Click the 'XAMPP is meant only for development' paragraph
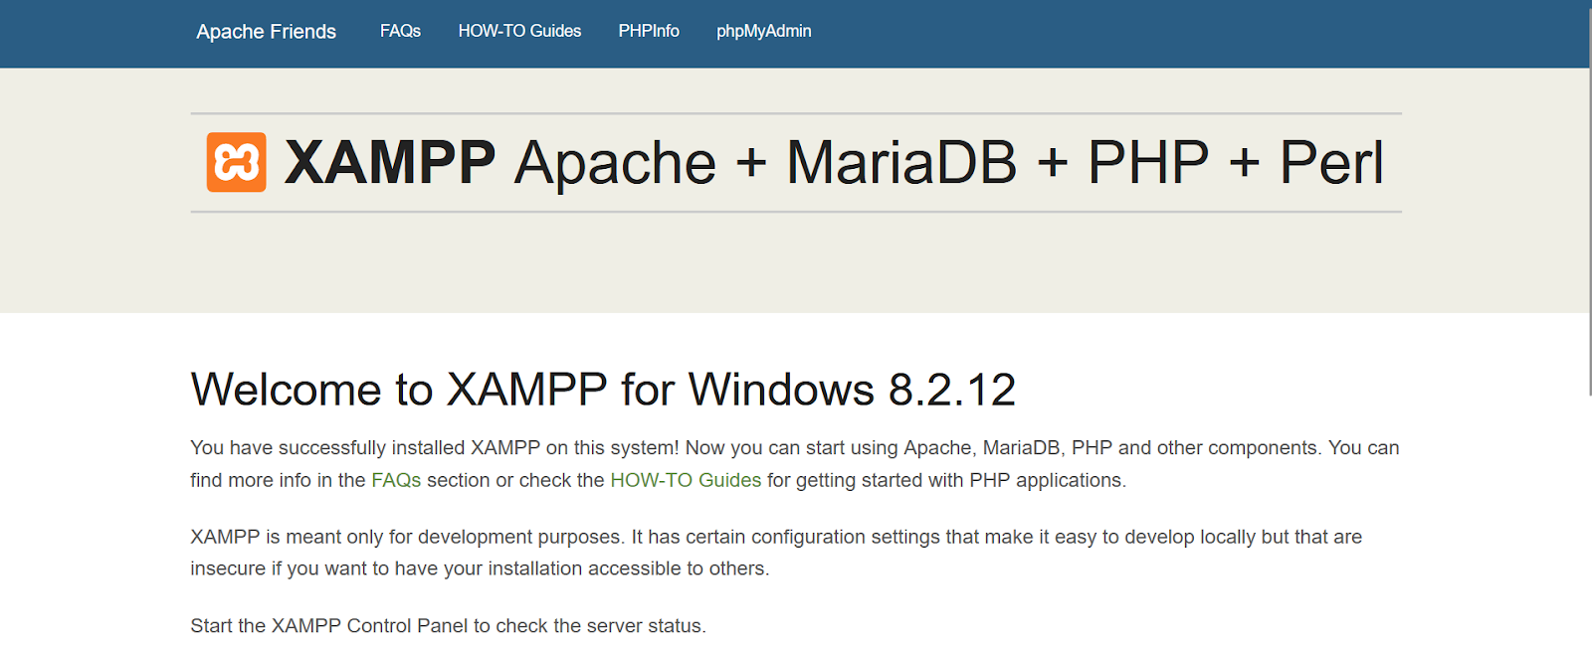The image size is (1592, 650). pyautogui.click(x=776, y=553)
